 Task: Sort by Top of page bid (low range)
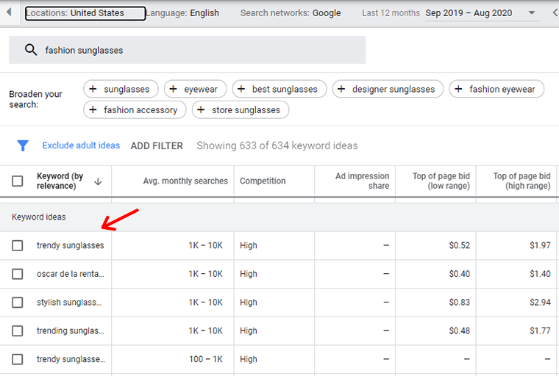441,181
